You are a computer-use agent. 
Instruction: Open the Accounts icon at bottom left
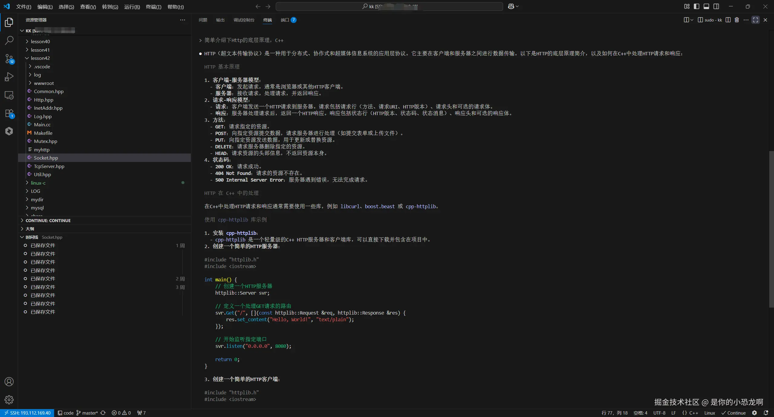pyautogui.click(x=9, y=382)
